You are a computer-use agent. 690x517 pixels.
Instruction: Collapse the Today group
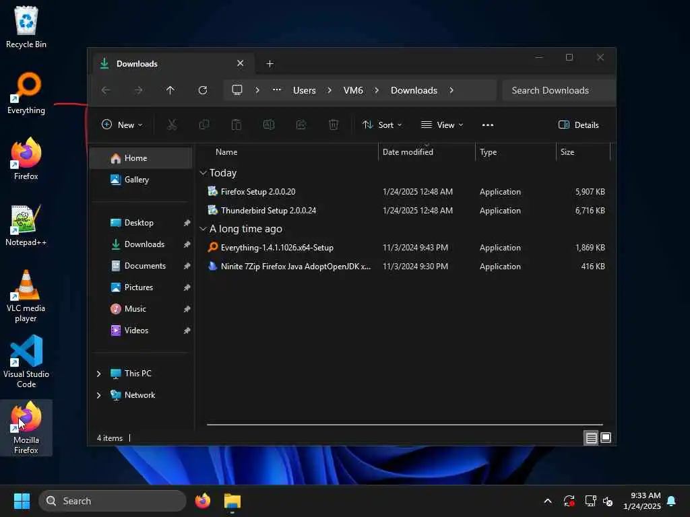(x=203, y=173)
